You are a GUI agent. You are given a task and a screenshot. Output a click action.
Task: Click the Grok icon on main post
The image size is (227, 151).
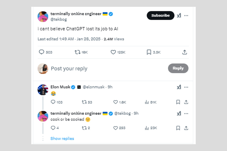click(x=179, y=16)
